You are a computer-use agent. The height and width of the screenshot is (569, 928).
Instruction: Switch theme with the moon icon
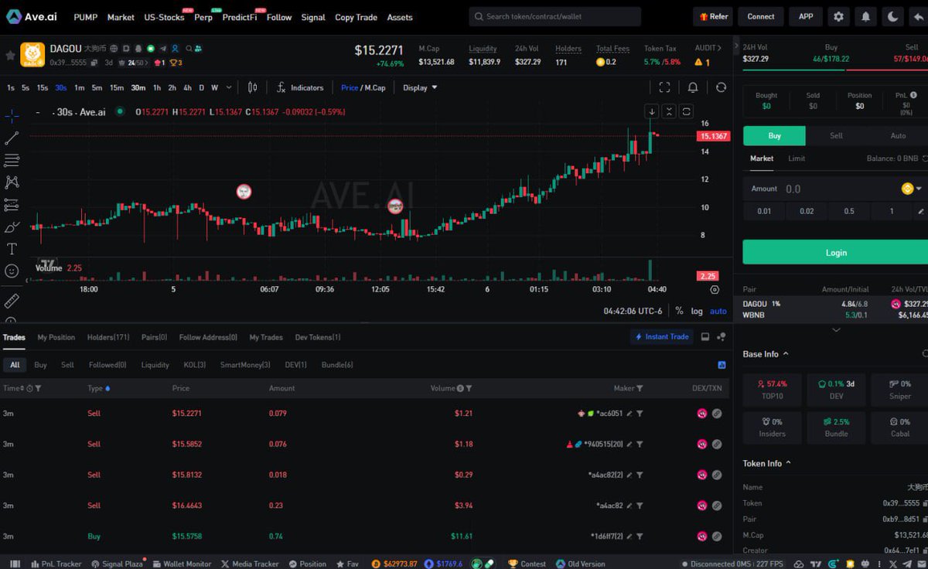(892, 16)
